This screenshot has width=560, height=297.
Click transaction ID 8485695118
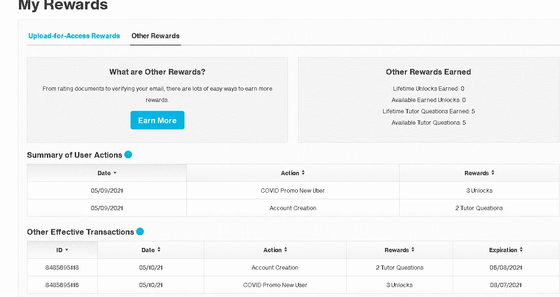coord(62,267)
